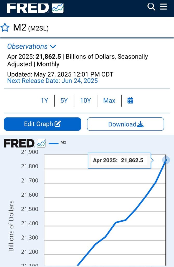This screenshot has height=267, width=174.
Task: Toggle the M2 legend line series
Action: click(x=57, y=143)
